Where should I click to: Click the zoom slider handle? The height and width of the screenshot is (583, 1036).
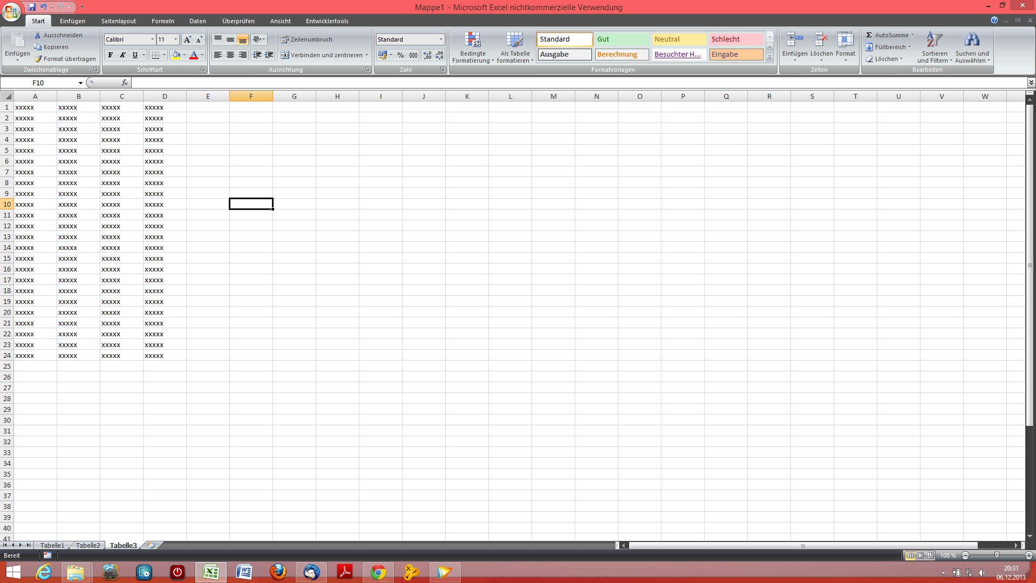(x=997, y=555)
